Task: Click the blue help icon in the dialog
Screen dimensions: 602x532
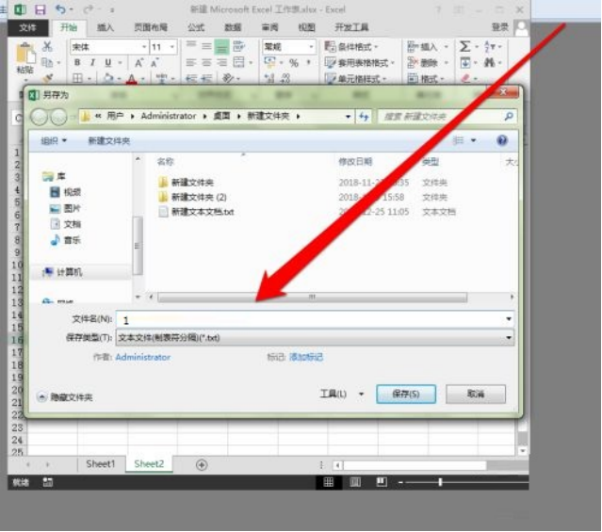Action: [502, 140]
